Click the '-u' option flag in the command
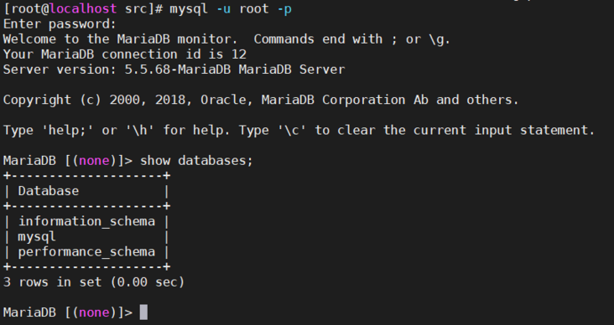 [224, 8]
